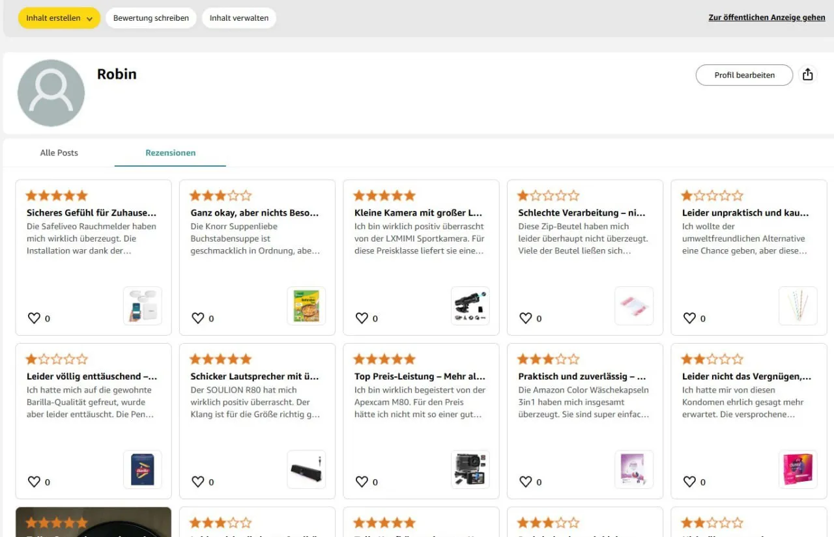Click the two-star rating on Kondomen review
This screenshot has width=834, height=537.
point(712,359)
